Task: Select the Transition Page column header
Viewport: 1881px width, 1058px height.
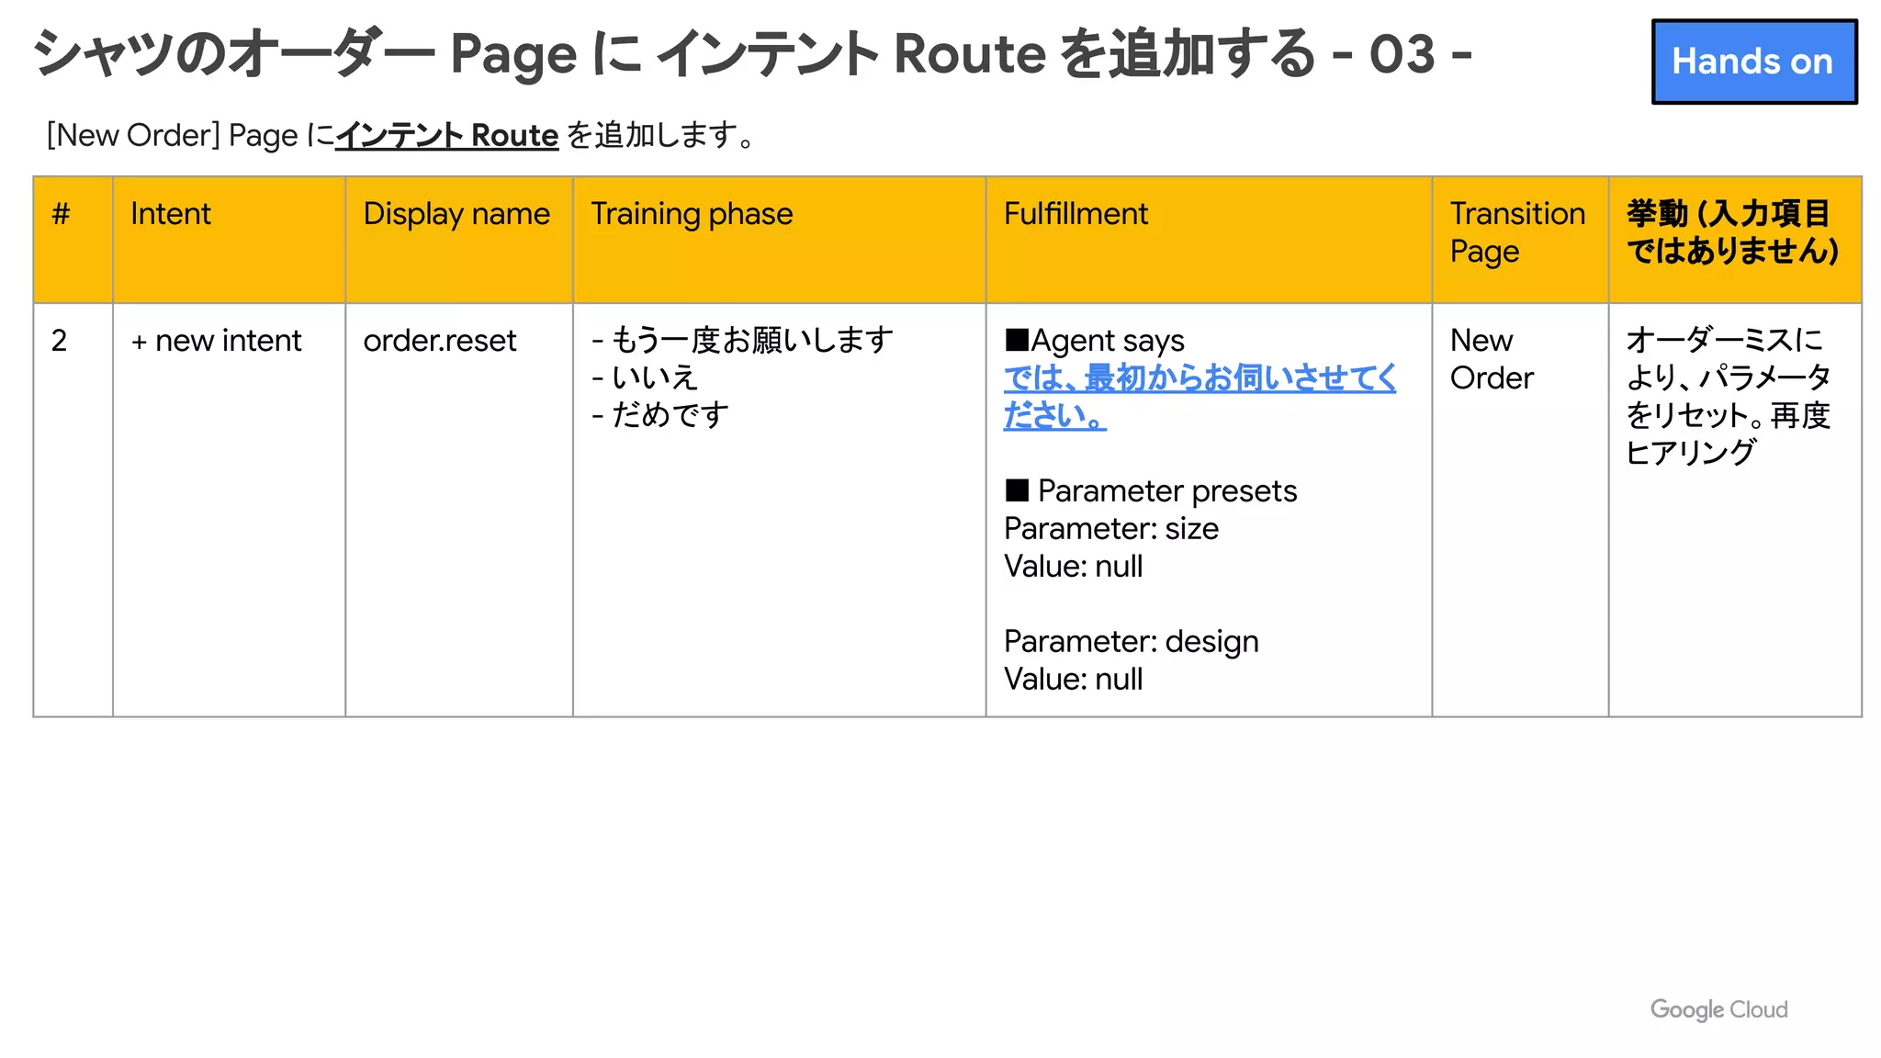Action: pos(1521,240)
